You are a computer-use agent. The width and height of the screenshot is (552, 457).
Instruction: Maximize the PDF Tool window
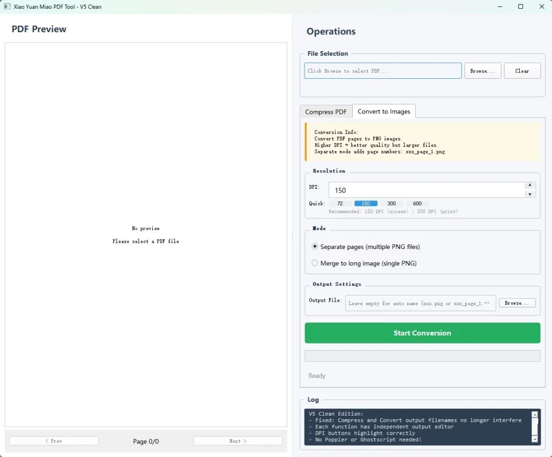click(521, 6)
